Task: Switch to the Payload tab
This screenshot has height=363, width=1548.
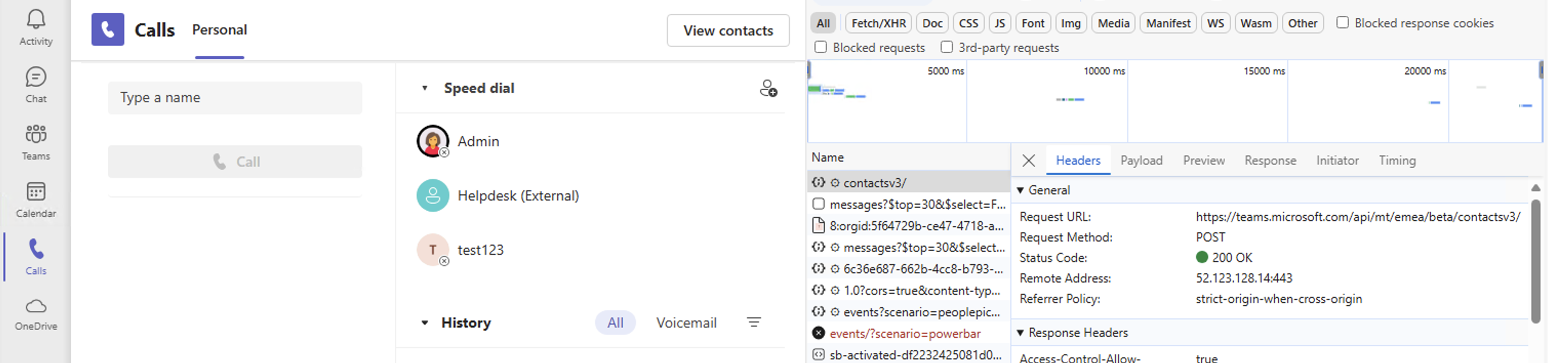Action: tap(1141, 160)
